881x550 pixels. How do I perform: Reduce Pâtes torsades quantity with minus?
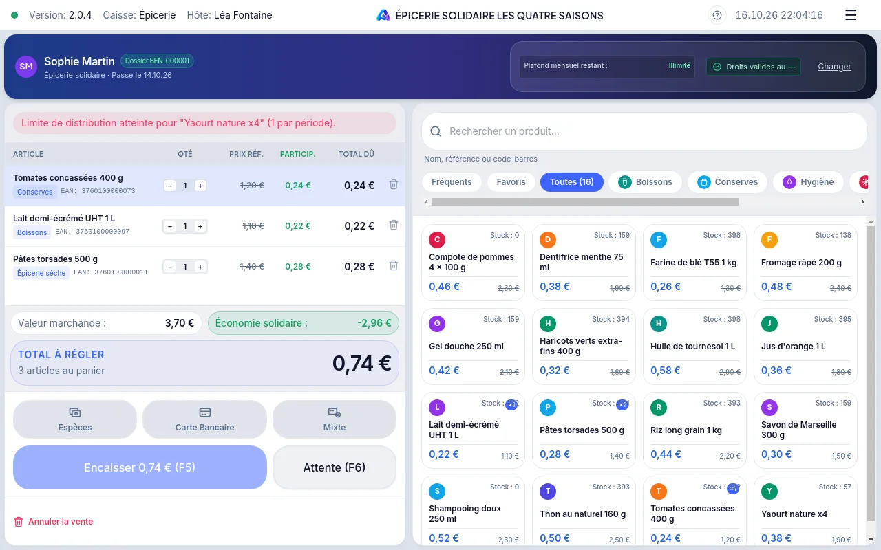click(x=170, y=267)
